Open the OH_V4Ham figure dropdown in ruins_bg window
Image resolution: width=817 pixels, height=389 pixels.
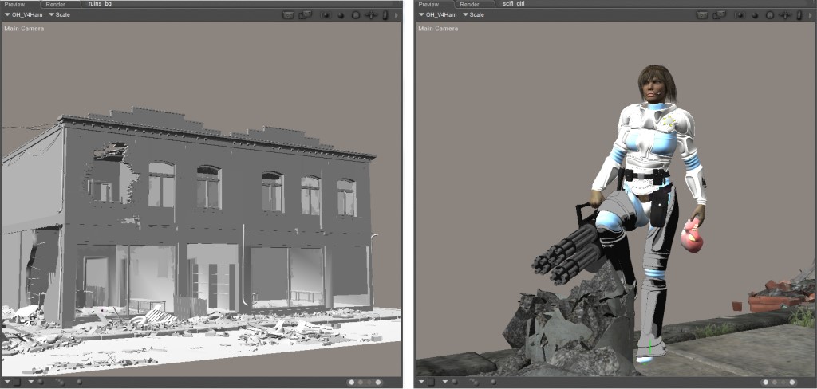pos(23,14)
